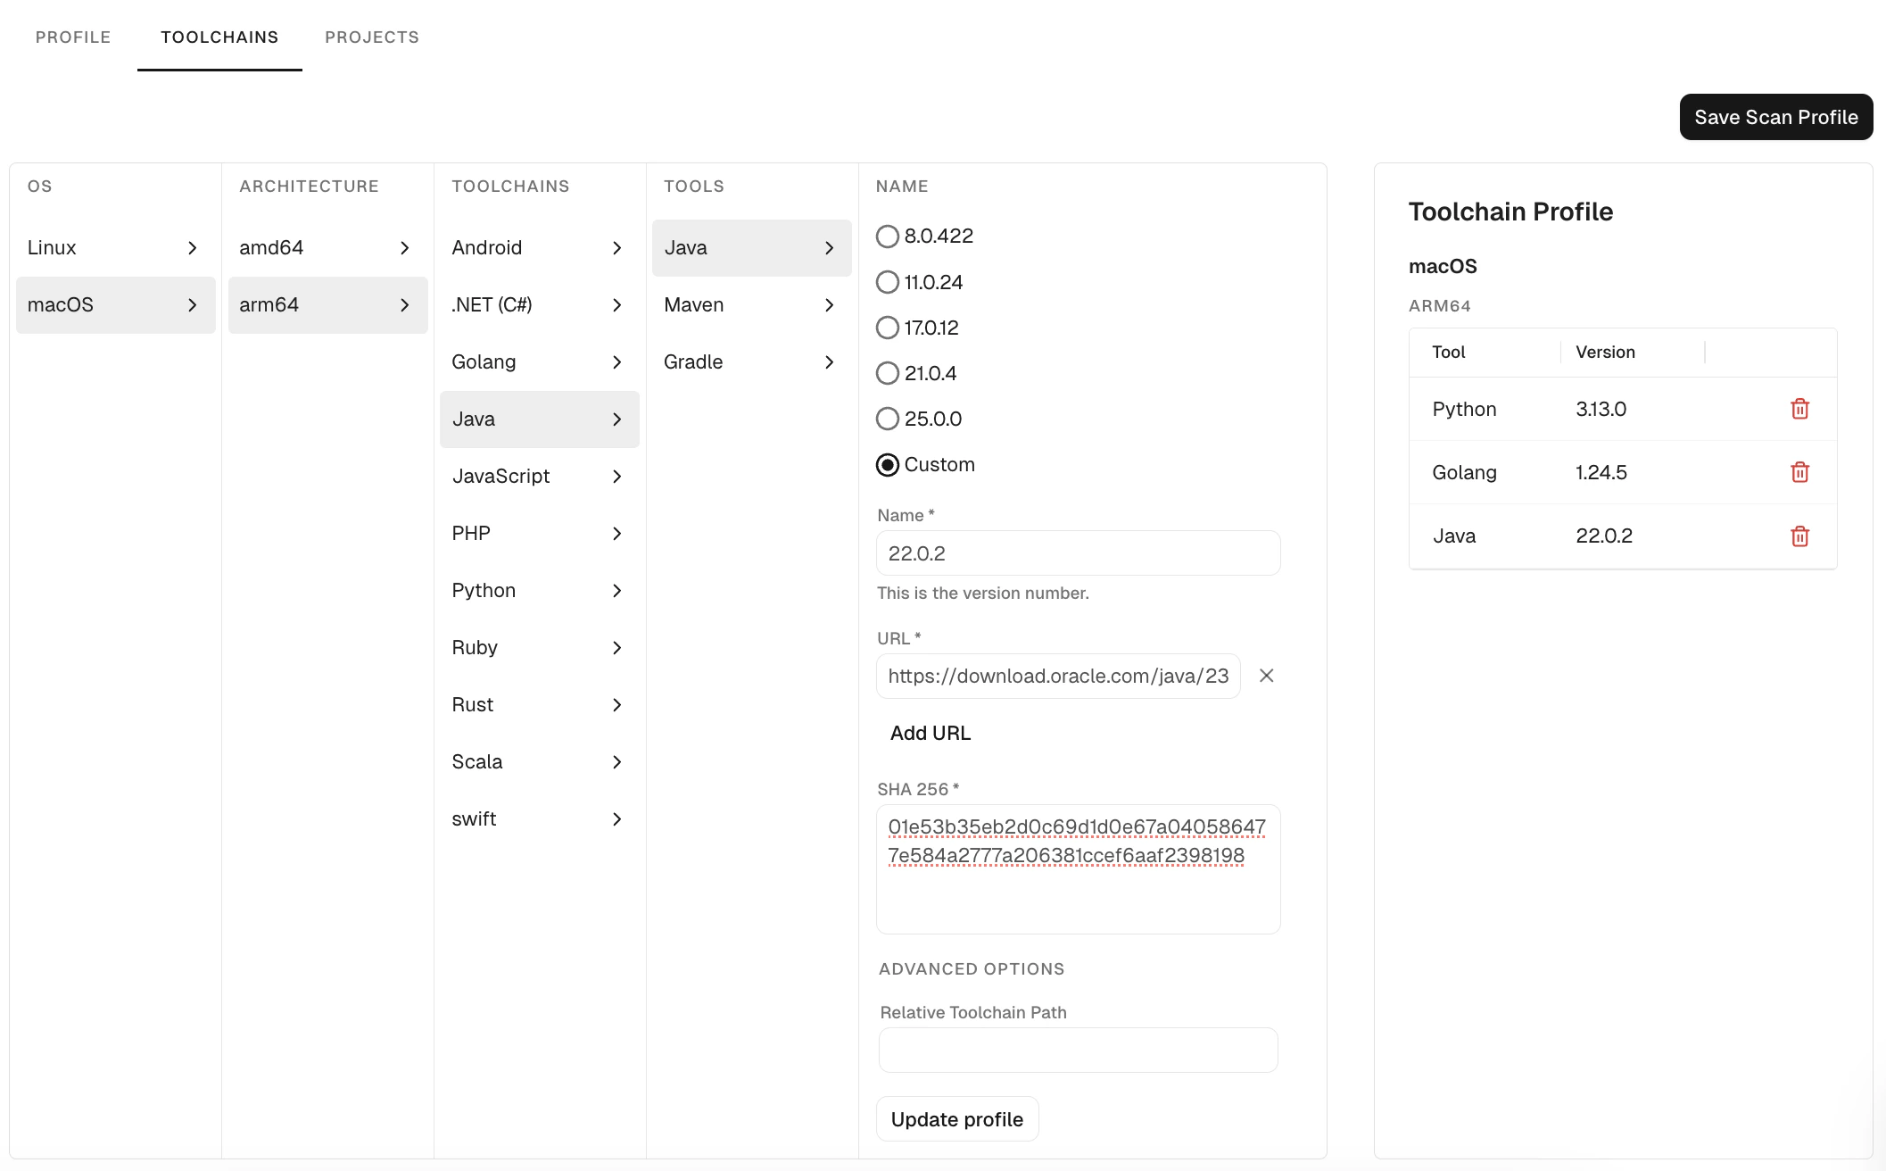
Task: Focus the Name version input field
Action: pyautogui.click(x=1078, y=553)
